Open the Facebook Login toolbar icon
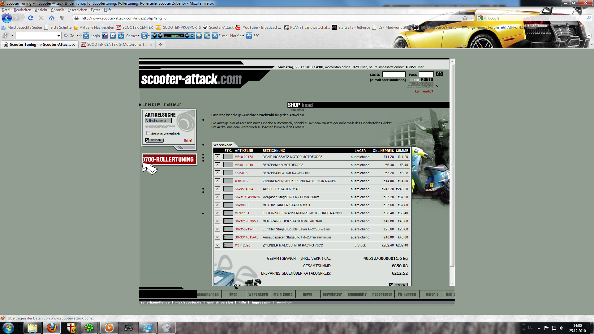 86,36
